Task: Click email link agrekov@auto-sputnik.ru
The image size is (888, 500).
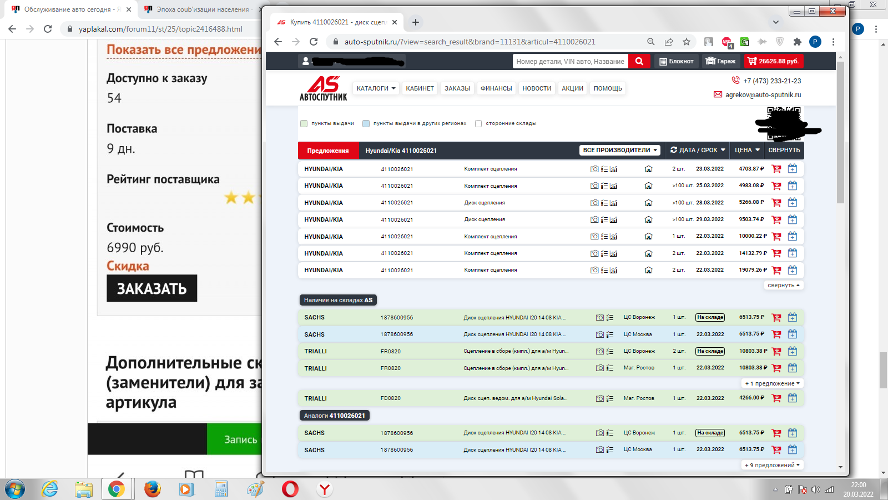Action: pos(763,95)
